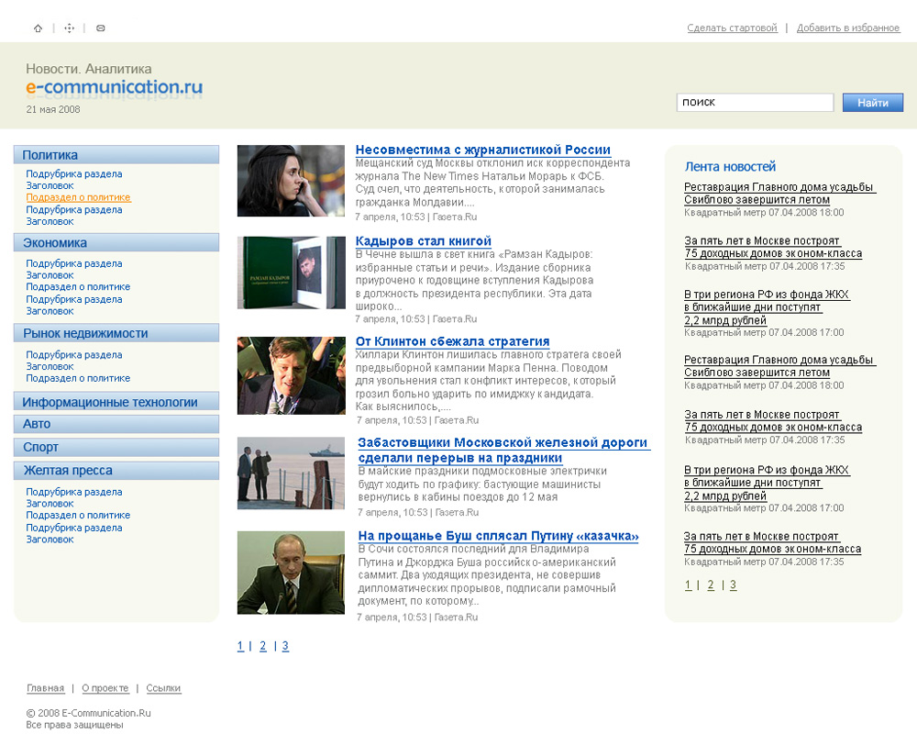
Task: Select the orange 'Подраздел о политике' link
Action: (78, 198)
